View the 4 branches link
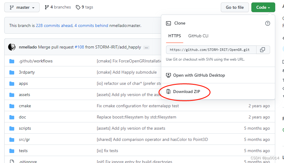284x163 pixels. pos(58,7)
